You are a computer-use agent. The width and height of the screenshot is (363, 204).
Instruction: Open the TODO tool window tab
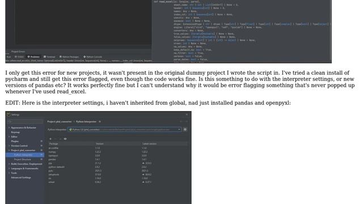(19, 57)
